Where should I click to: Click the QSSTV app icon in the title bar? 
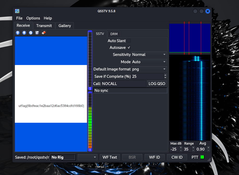pos(17,11)
